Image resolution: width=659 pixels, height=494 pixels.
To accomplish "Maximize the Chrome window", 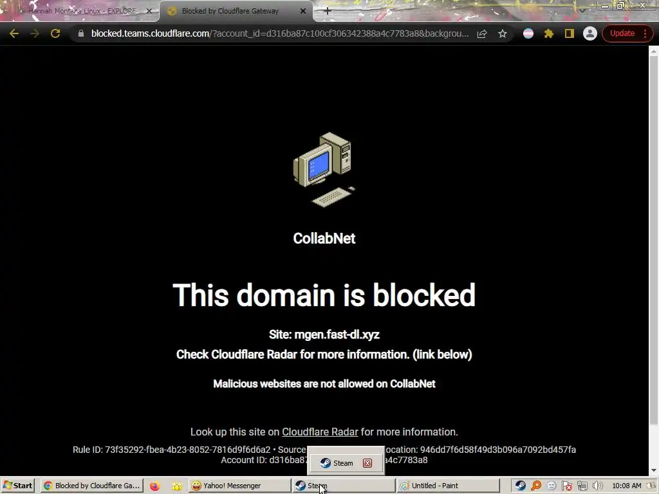I will point(621,6).
